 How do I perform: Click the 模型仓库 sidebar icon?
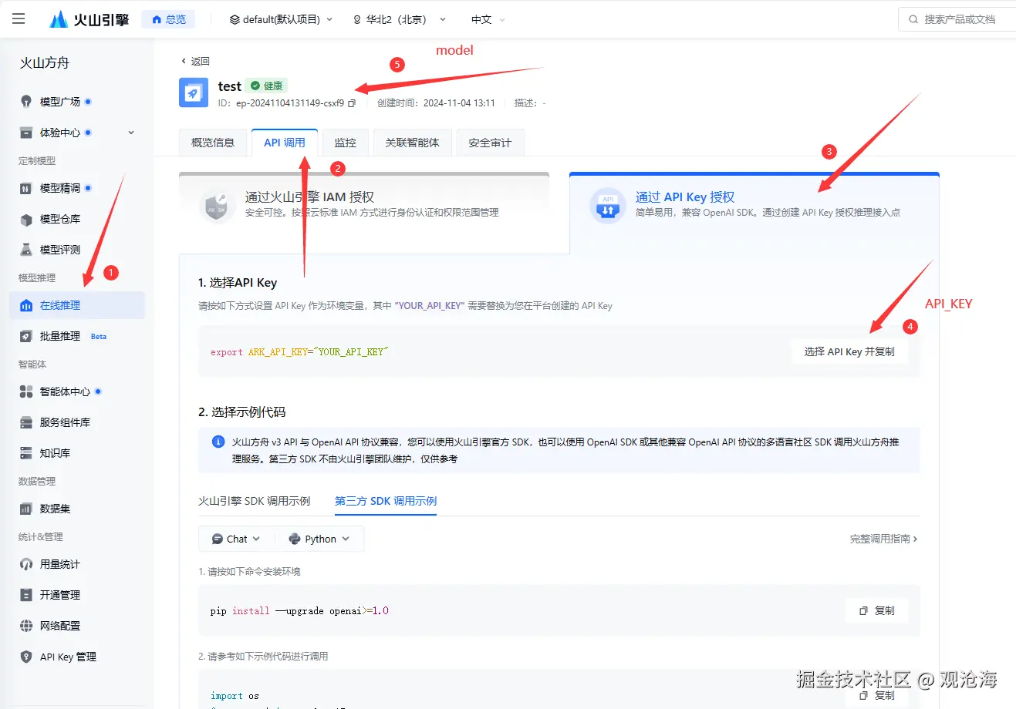click(26, 219)
